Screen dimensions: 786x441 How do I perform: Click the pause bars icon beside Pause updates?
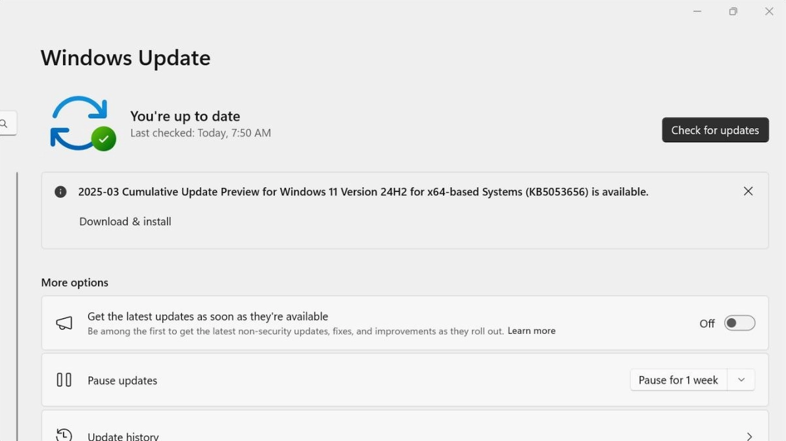64,380
